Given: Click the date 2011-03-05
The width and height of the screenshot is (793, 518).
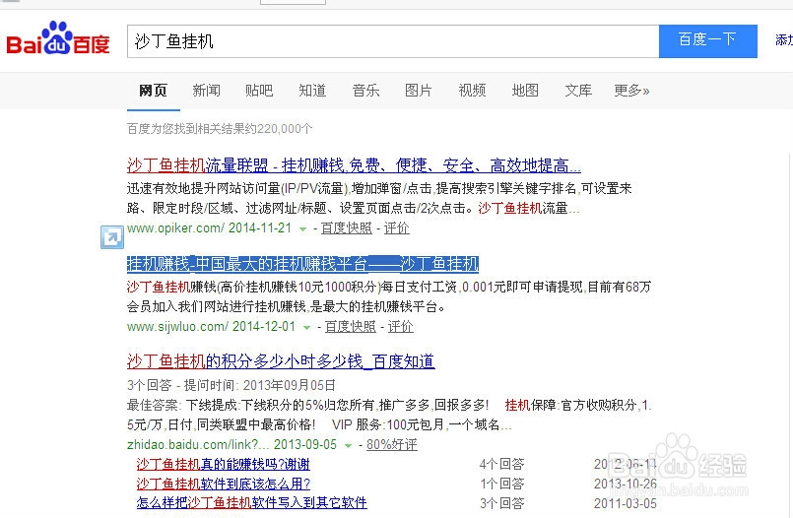Looking at the screenshot, I should [626, 503].
